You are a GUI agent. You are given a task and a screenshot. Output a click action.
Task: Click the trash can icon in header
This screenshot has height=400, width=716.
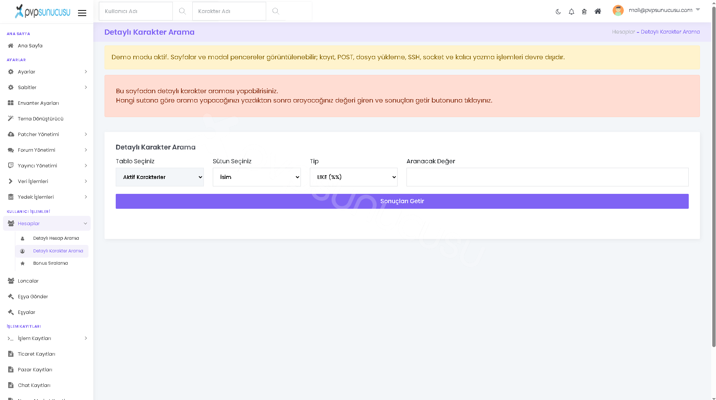click(584, 12)
